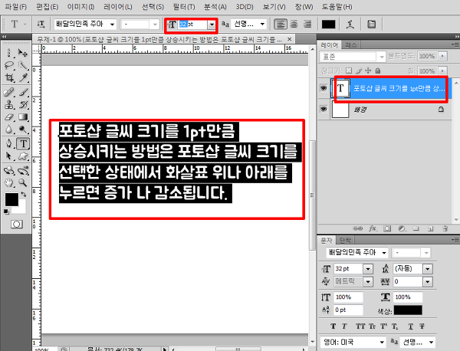Select the Gradient tool
The height and width of the screenshot is (351, 460).
23,116
